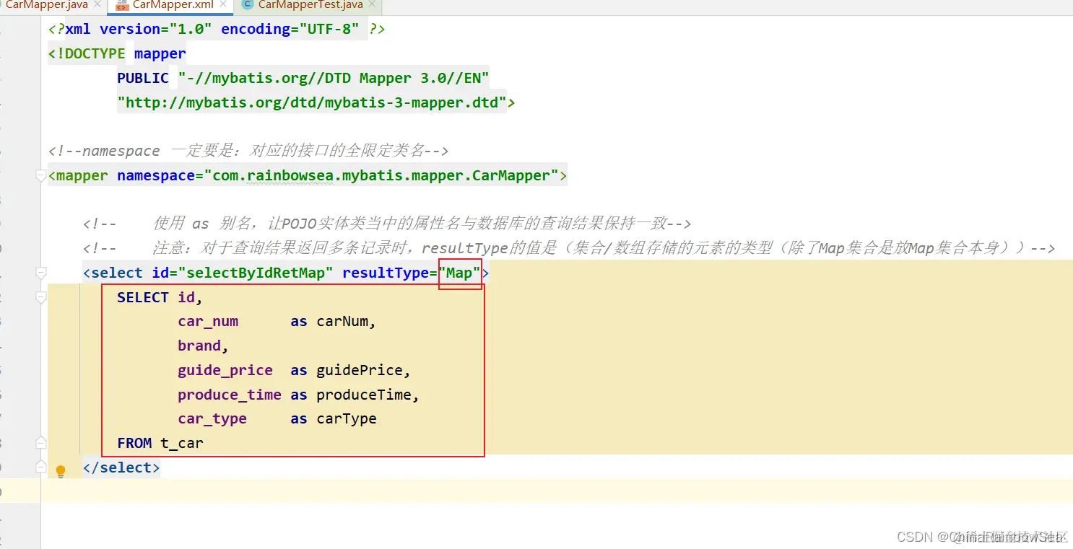The width and height of the screenshot is (1073, 549).
Task: Click the class icon on CarMapperTest.java tab
Action: tap(248, 5)
